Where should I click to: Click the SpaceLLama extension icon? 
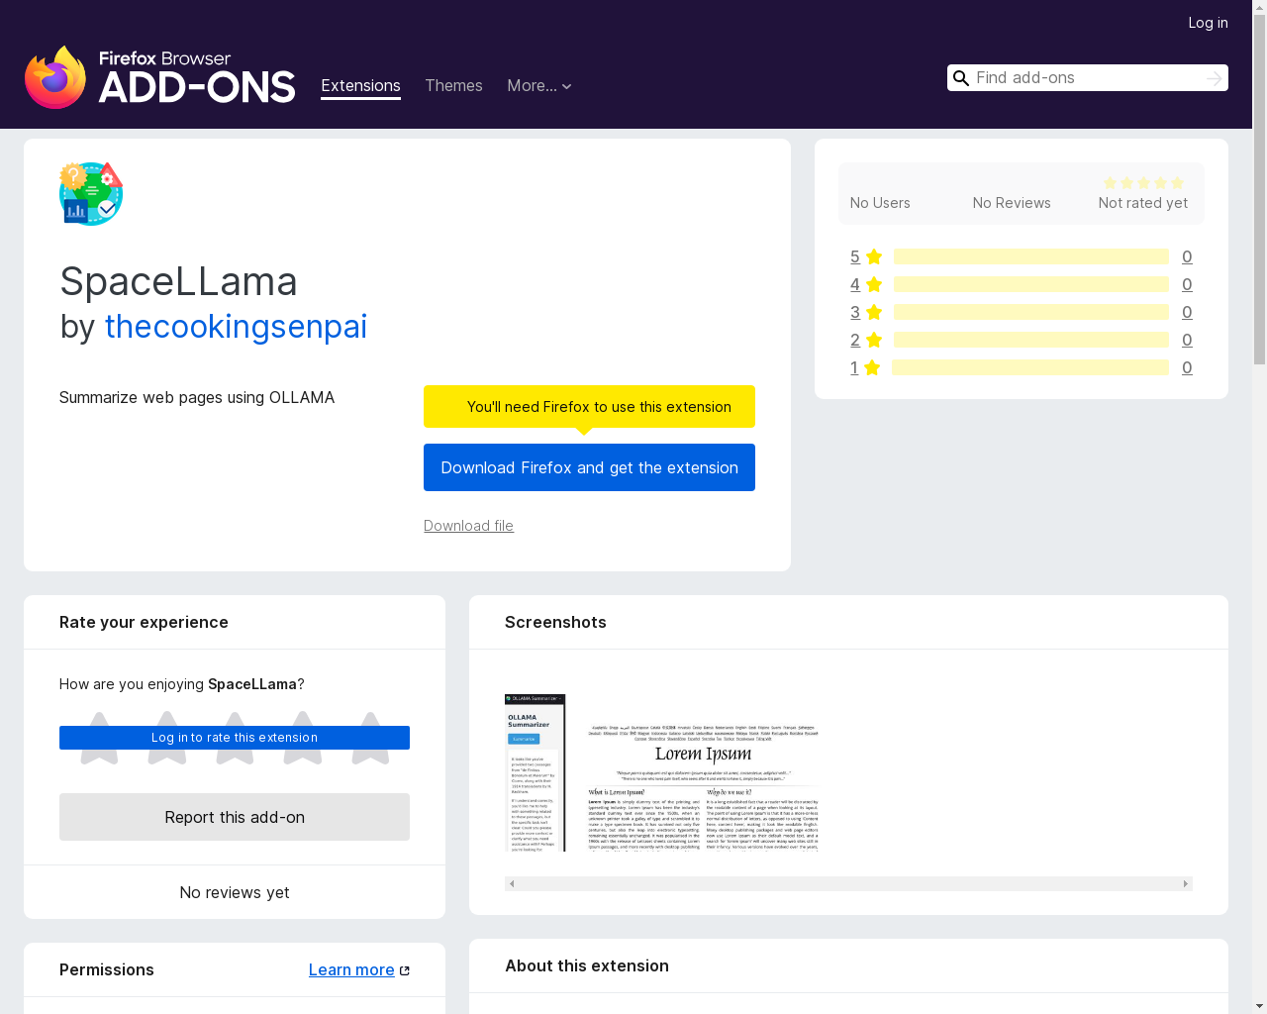[x=91, y=194]
